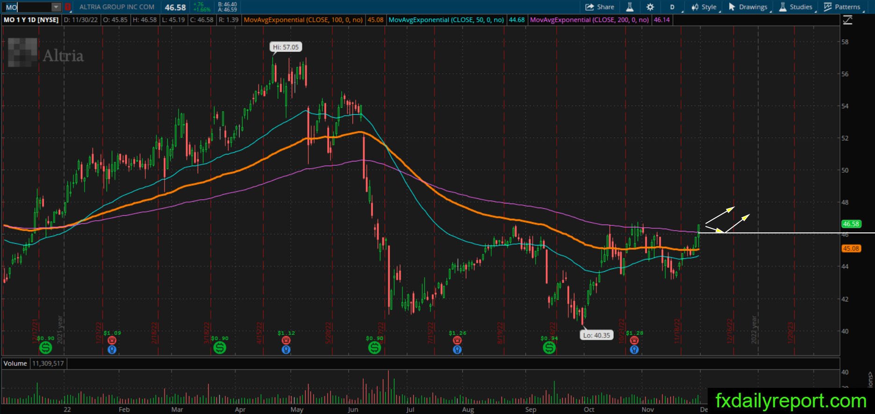Click the 1/20/23 expiration marker
The image size is (875, 414).
click(790, 332)
